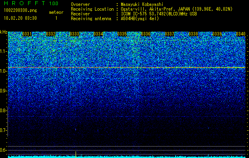Image resolution: width=249 pixels, height=158 pixels.
Task: Click time marker 0339
Action: [217, 34]
